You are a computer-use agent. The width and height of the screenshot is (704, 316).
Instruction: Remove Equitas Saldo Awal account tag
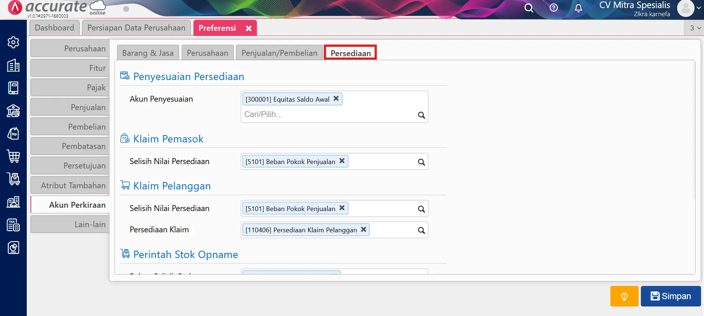(x=336, y=99)
